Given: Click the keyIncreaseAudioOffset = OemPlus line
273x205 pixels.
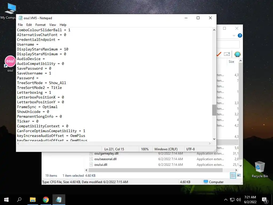Looking at the screenshot, I should click(51, 136).
